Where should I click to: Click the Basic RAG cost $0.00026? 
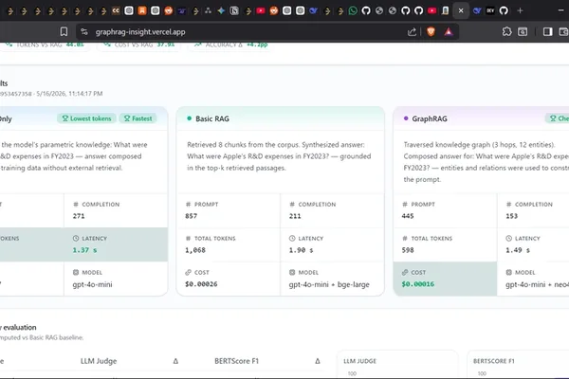tap(201, 284)
